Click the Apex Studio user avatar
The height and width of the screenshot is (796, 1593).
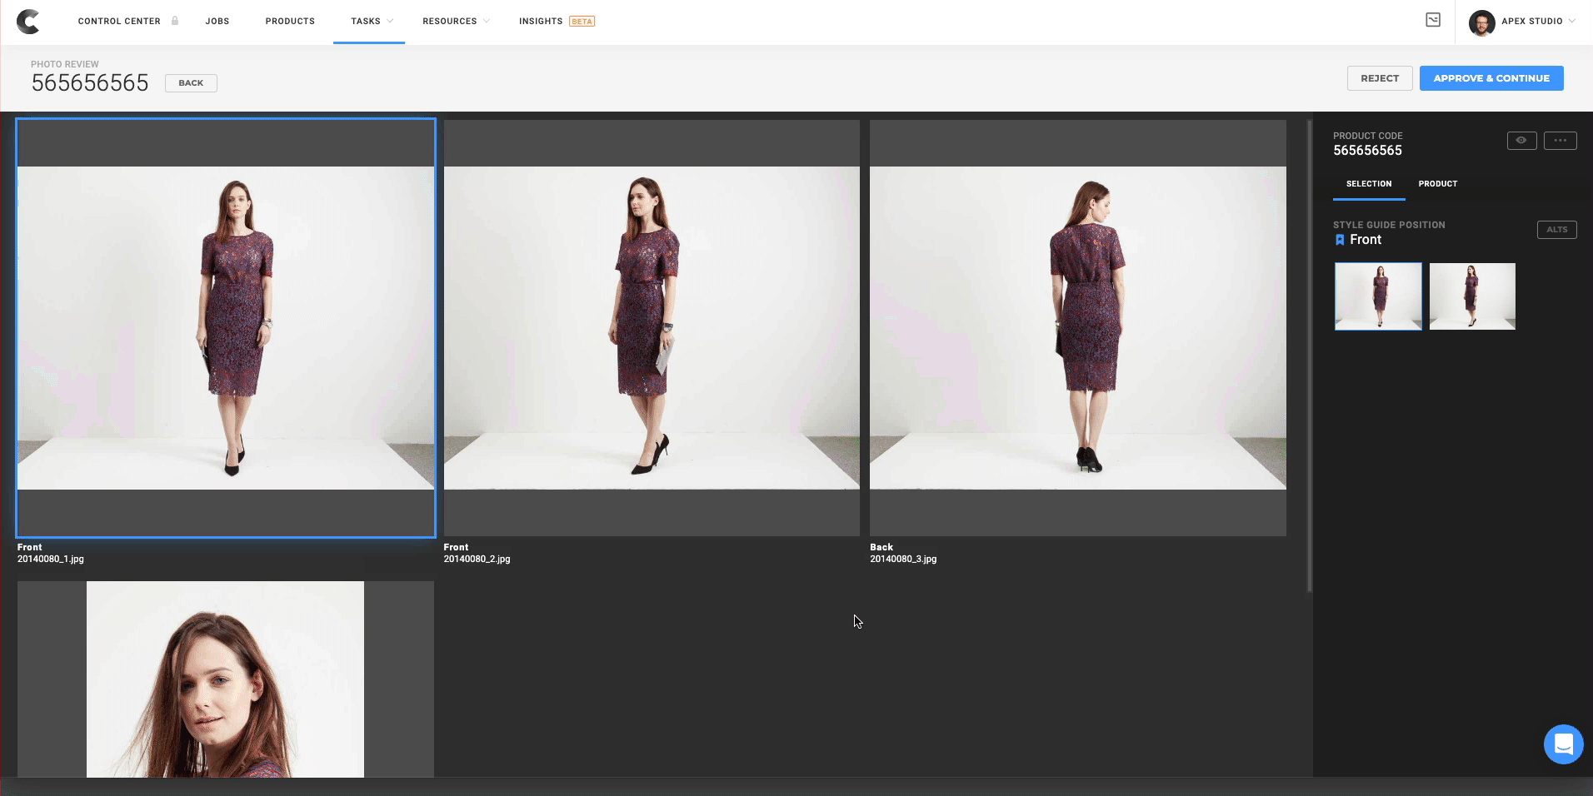[1481, 22]
